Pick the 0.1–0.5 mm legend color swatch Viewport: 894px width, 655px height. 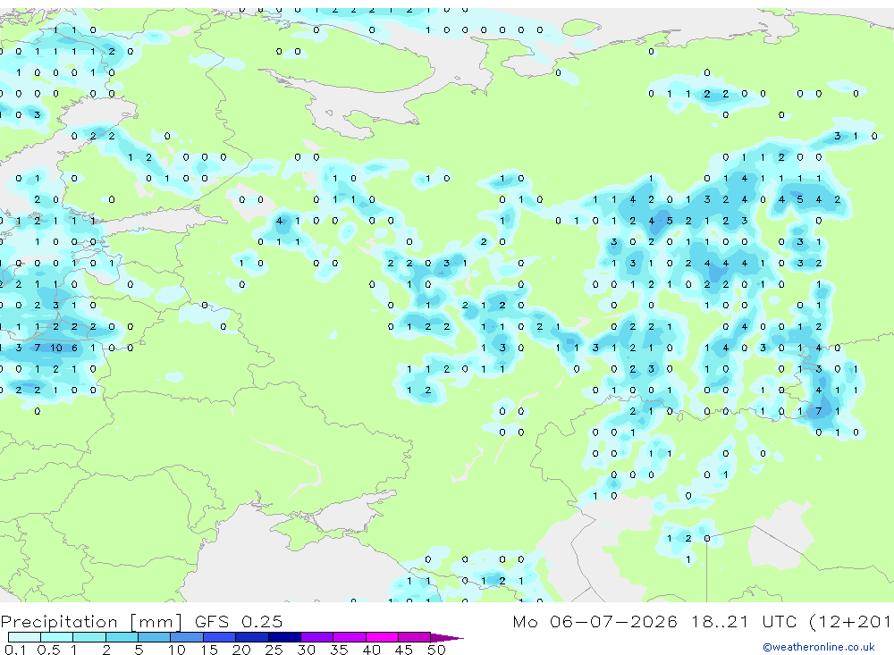pyautogui.click(x=24, y=637)
